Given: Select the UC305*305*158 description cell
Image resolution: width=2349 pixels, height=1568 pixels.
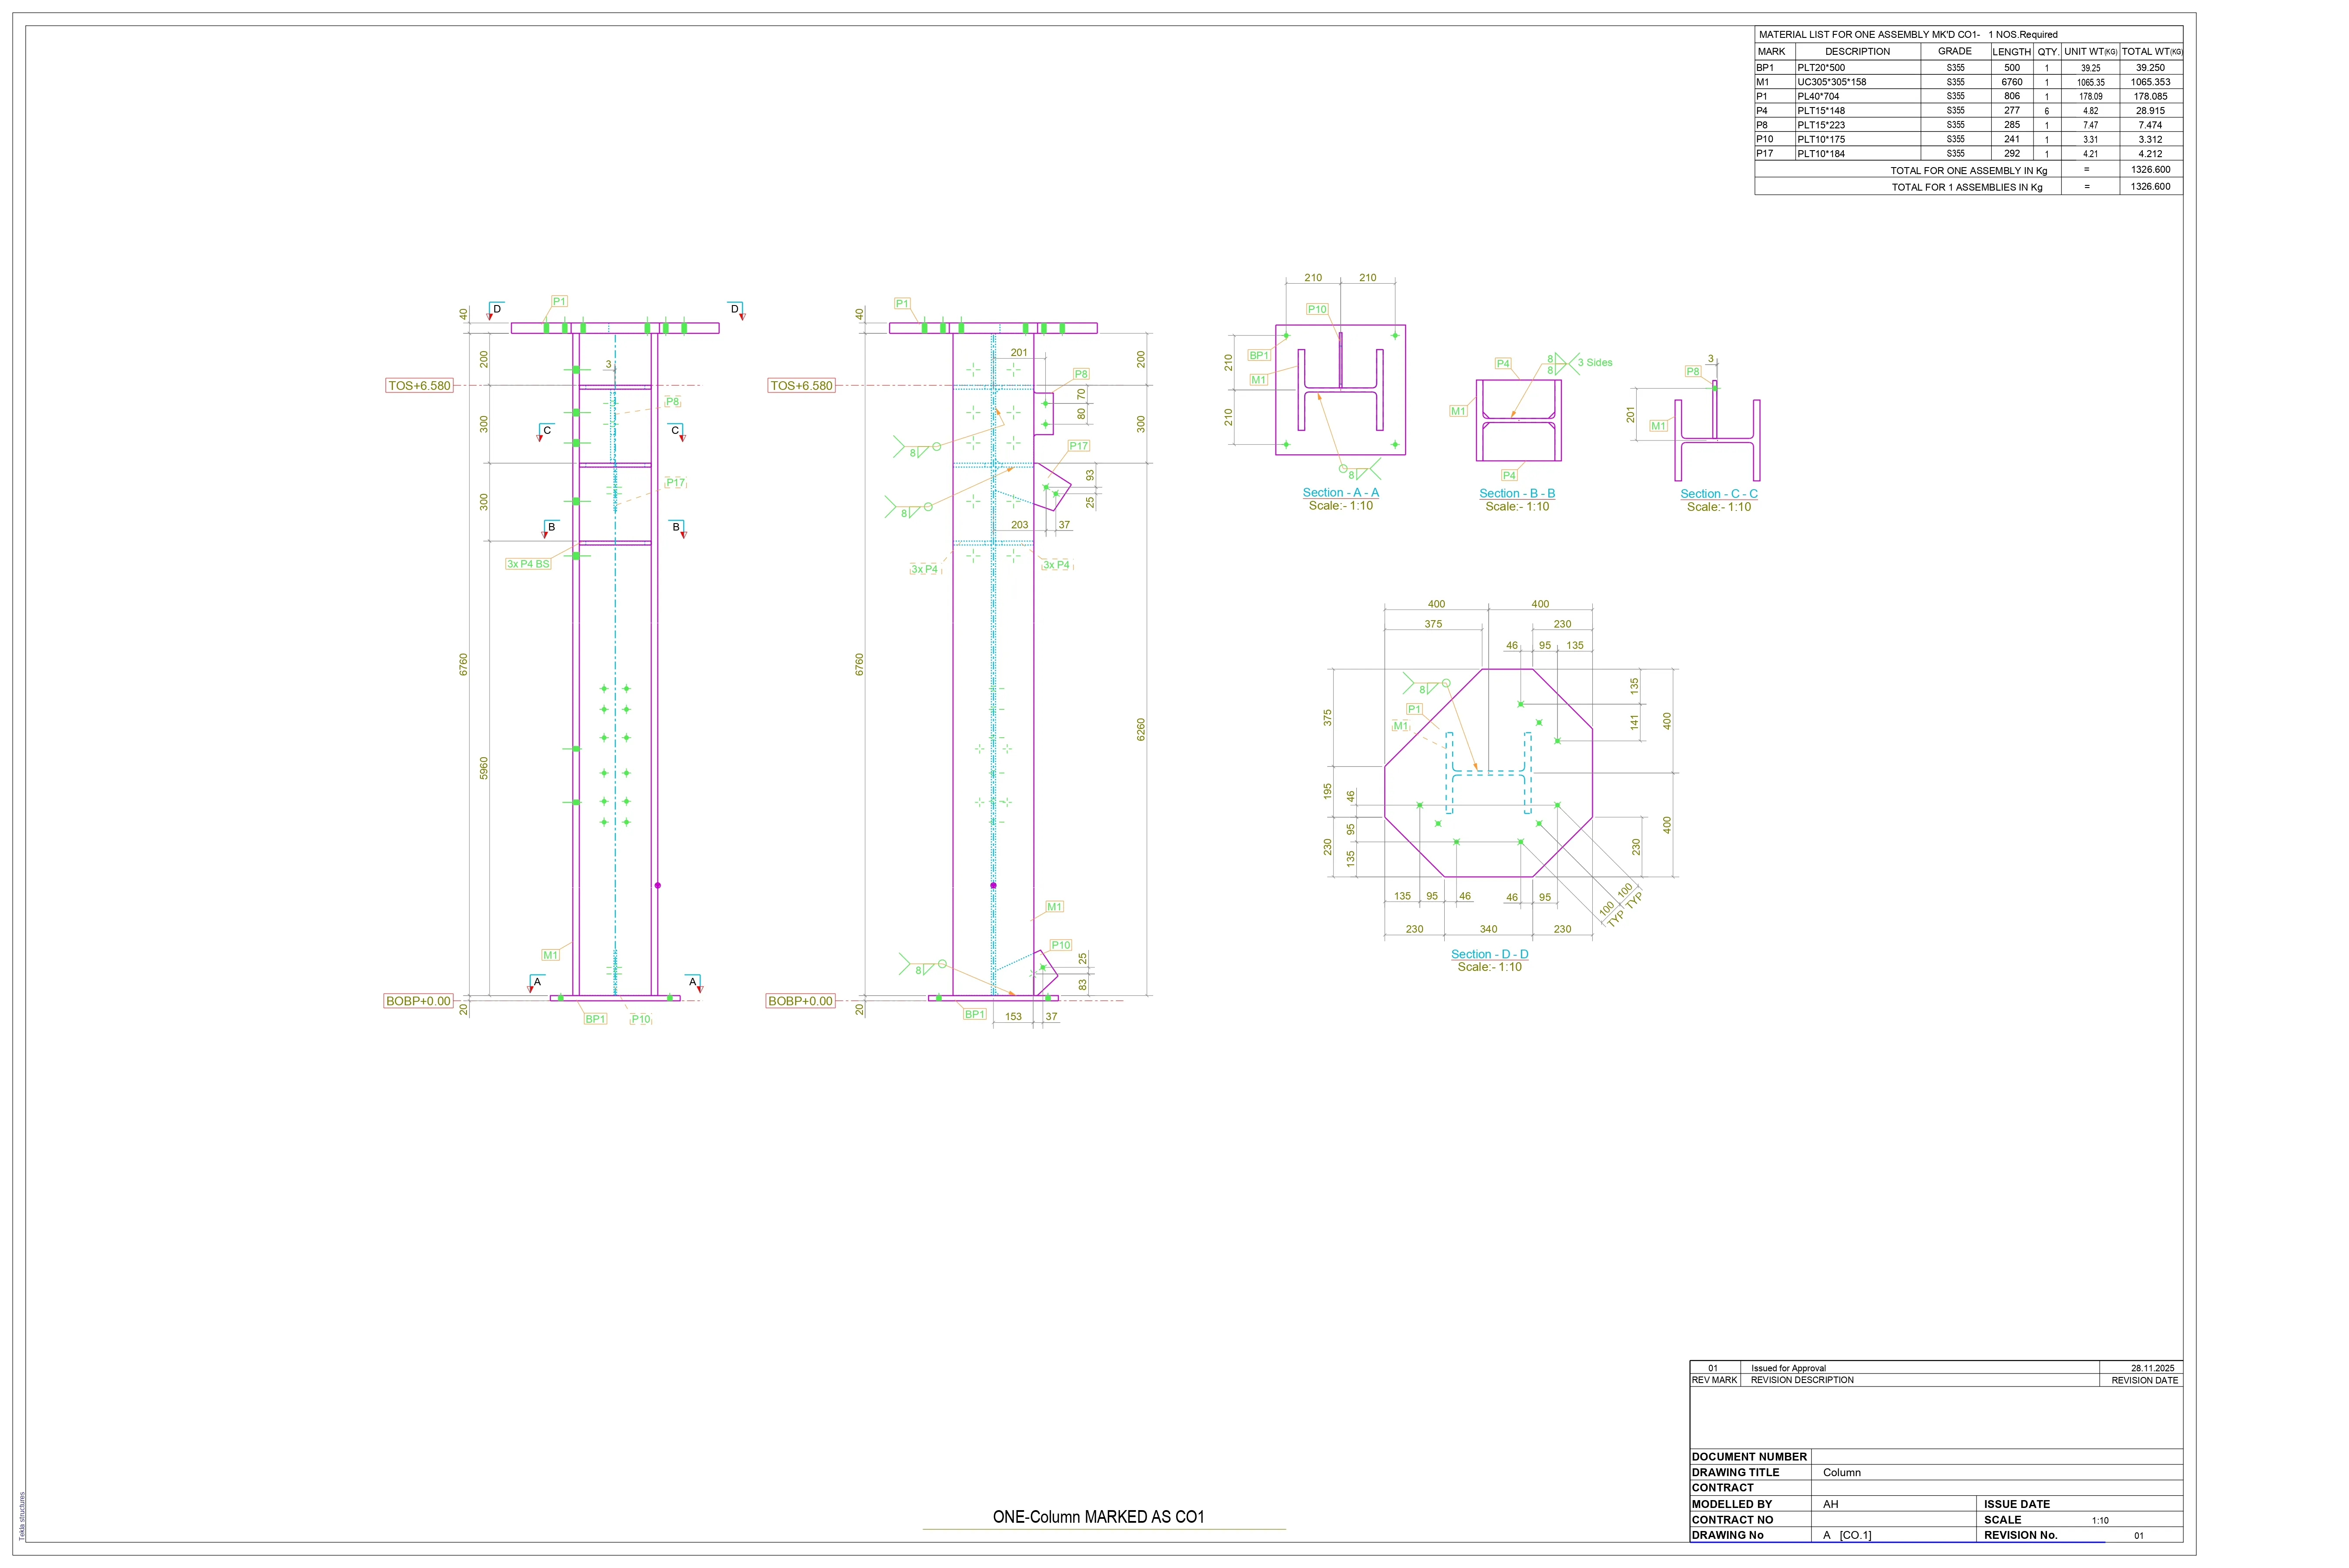Looking at the screenshot, I should pyautogui.click(x=1831, y=82).
